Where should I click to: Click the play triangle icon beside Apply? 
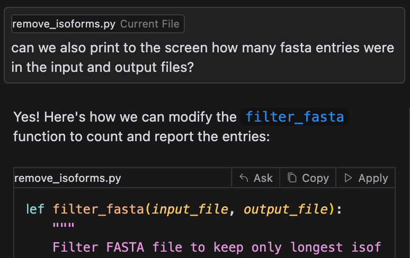point(348,178)
